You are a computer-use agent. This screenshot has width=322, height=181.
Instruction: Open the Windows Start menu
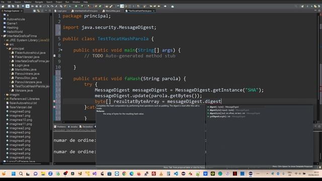(x=14, y=174)
